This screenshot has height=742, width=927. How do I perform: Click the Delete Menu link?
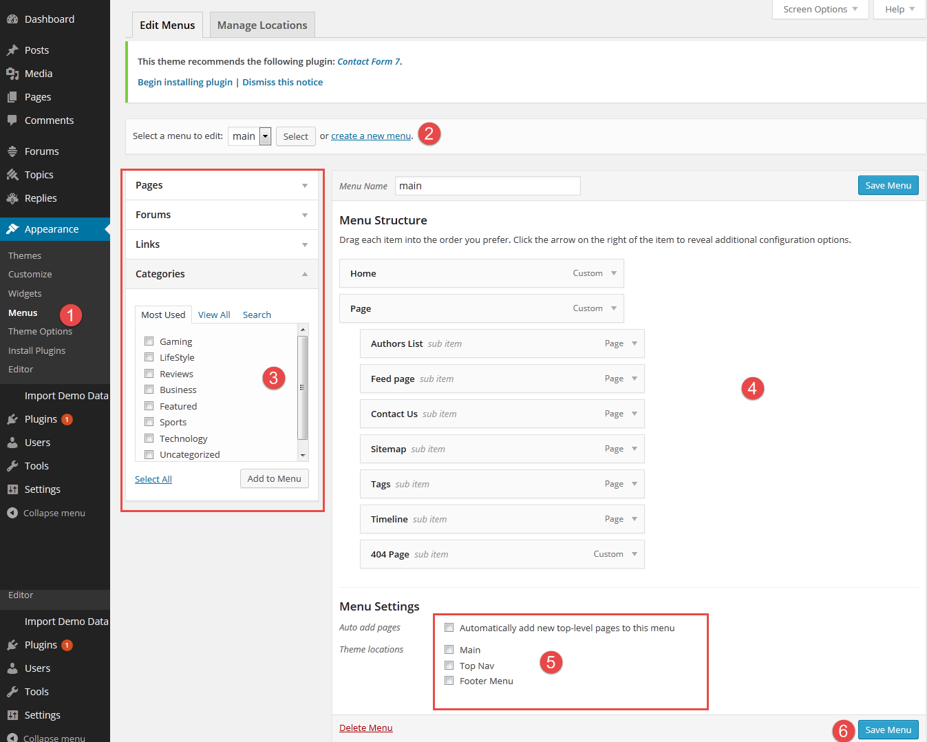[365, 728]
